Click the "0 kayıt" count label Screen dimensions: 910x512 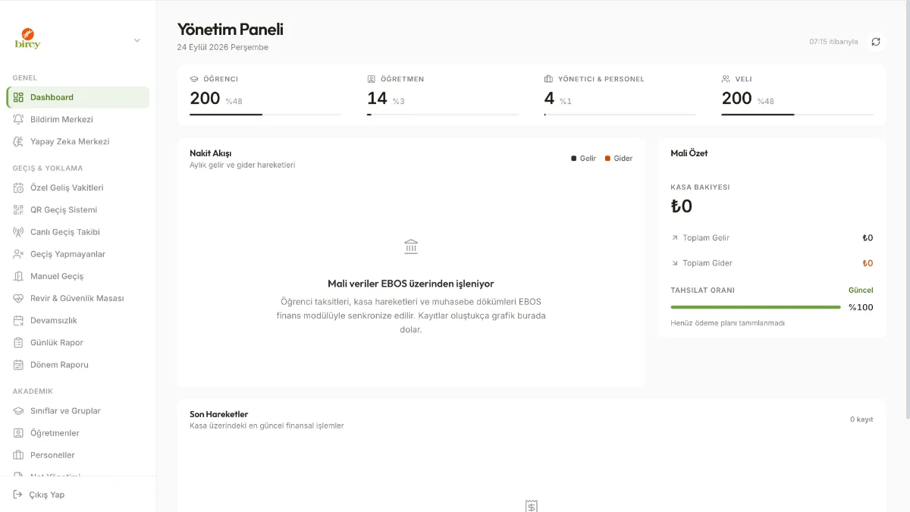pos(861,419)
